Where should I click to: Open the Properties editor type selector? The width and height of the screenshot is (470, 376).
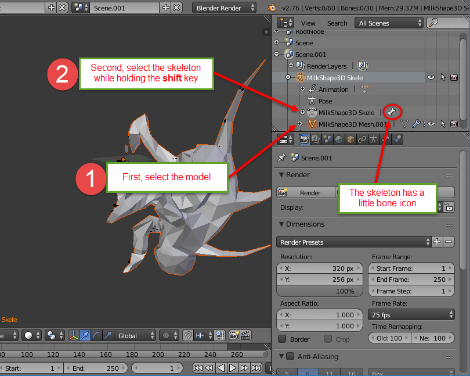pos(287,139)
